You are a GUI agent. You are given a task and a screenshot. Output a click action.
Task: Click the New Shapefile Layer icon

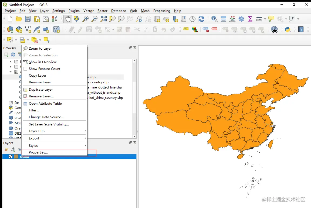(28, 30)
